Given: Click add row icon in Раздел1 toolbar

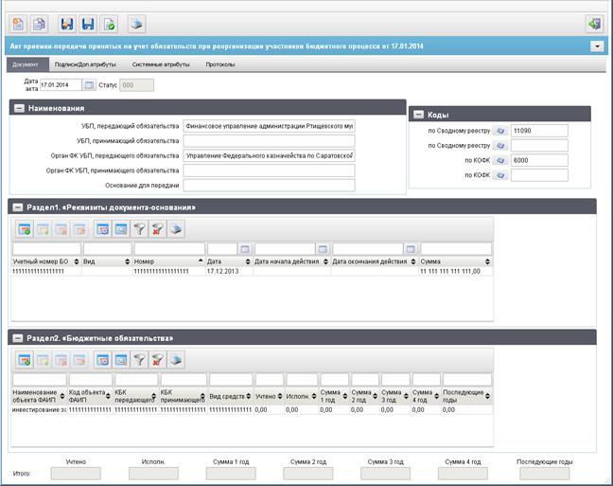Looking at the screenshot, I should point(25,229).
